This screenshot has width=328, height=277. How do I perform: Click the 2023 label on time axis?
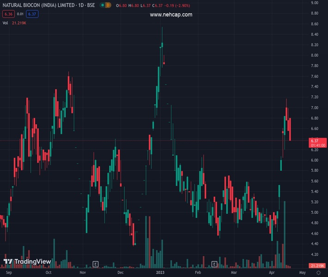pyautogui.click(x=160, y=273)
